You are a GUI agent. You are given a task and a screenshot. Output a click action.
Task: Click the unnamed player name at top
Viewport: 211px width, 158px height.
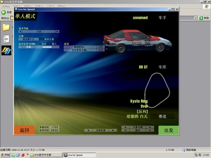tap(140, 18)
